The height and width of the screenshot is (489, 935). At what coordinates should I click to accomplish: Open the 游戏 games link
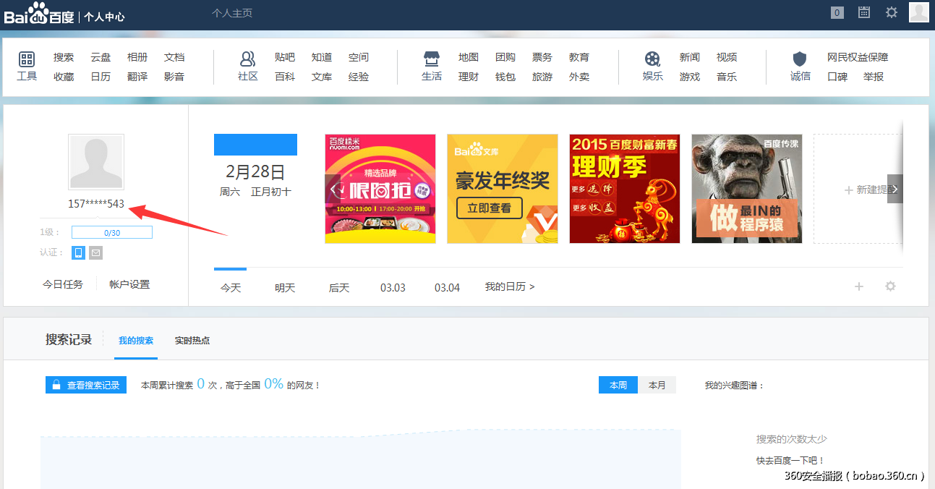click(690, 77)
